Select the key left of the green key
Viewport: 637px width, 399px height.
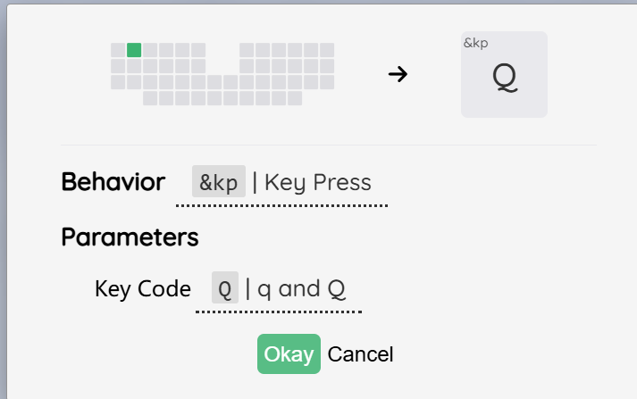tap(118, 50)
